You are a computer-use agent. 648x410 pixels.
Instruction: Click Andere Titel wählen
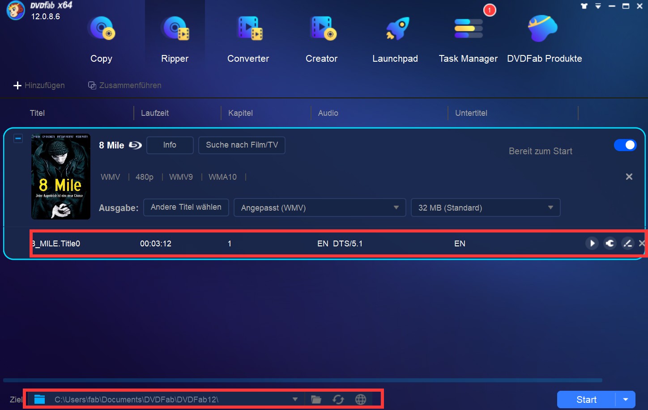[186, 207]
